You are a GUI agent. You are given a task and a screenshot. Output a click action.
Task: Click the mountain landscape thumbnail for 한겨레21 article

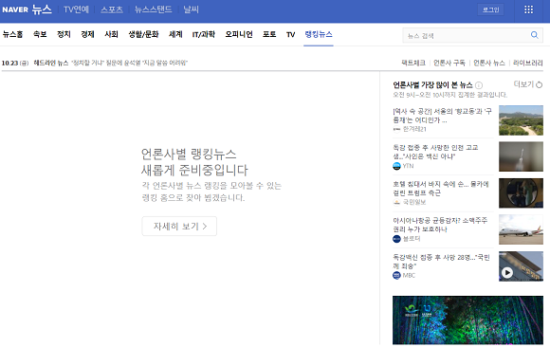pyautogui.click(x=521, y=120)
